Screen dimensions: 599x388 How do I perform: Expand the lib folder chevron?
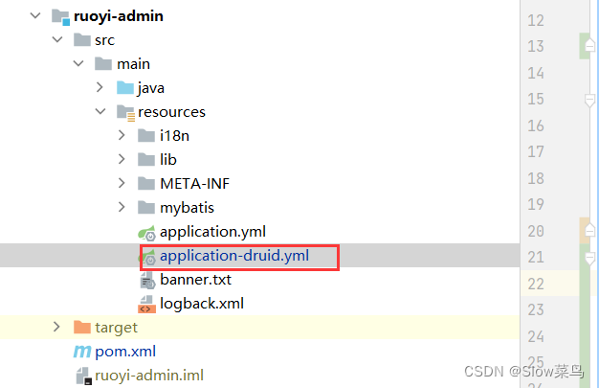(x=122, y=159)
